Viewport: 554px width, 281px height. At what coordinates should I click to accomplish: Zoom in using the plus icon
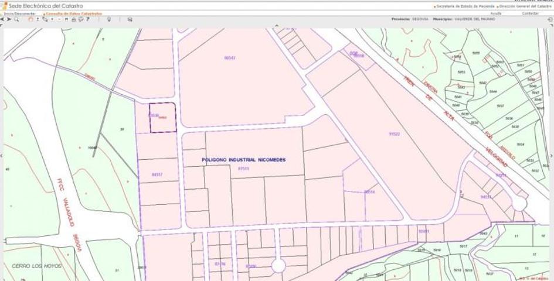(x=52, y=19)
